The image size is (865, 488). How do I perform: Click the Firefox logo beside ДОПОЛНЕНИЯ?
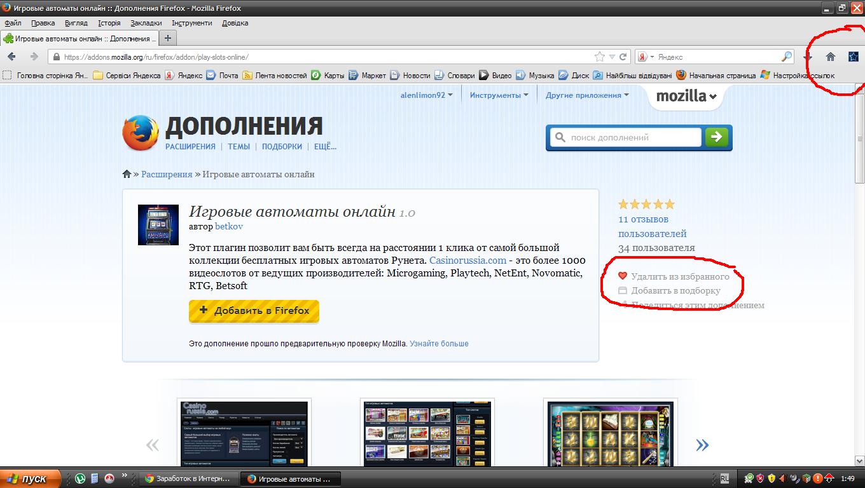pos(141,133)
